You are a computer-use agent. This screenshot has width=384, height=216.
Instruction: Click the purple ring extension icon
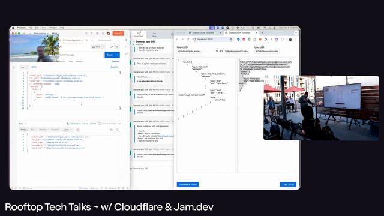(277, 39)
